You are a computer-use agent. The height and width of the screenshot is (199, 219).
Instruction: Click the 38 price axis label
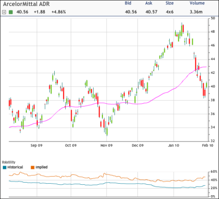pyautogui.click(x=213, y=100)
